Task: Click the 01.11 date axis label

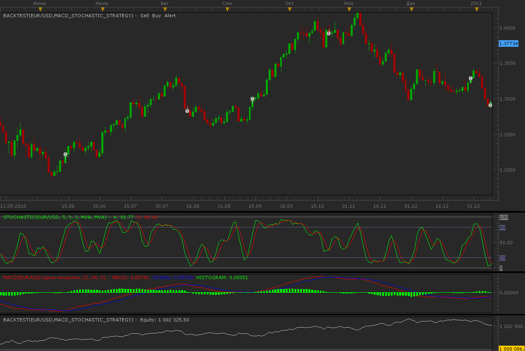Action: [x=349, y=206]
